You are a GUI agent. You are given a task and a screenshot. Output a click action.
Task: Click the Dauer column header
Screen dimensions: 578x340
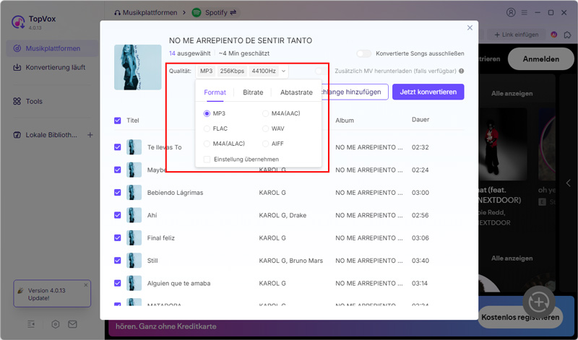pyautogui.click(x=420, y=120)
